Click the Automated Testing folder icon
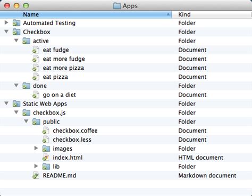Screen dimensions: 252x196 (16, 23)
